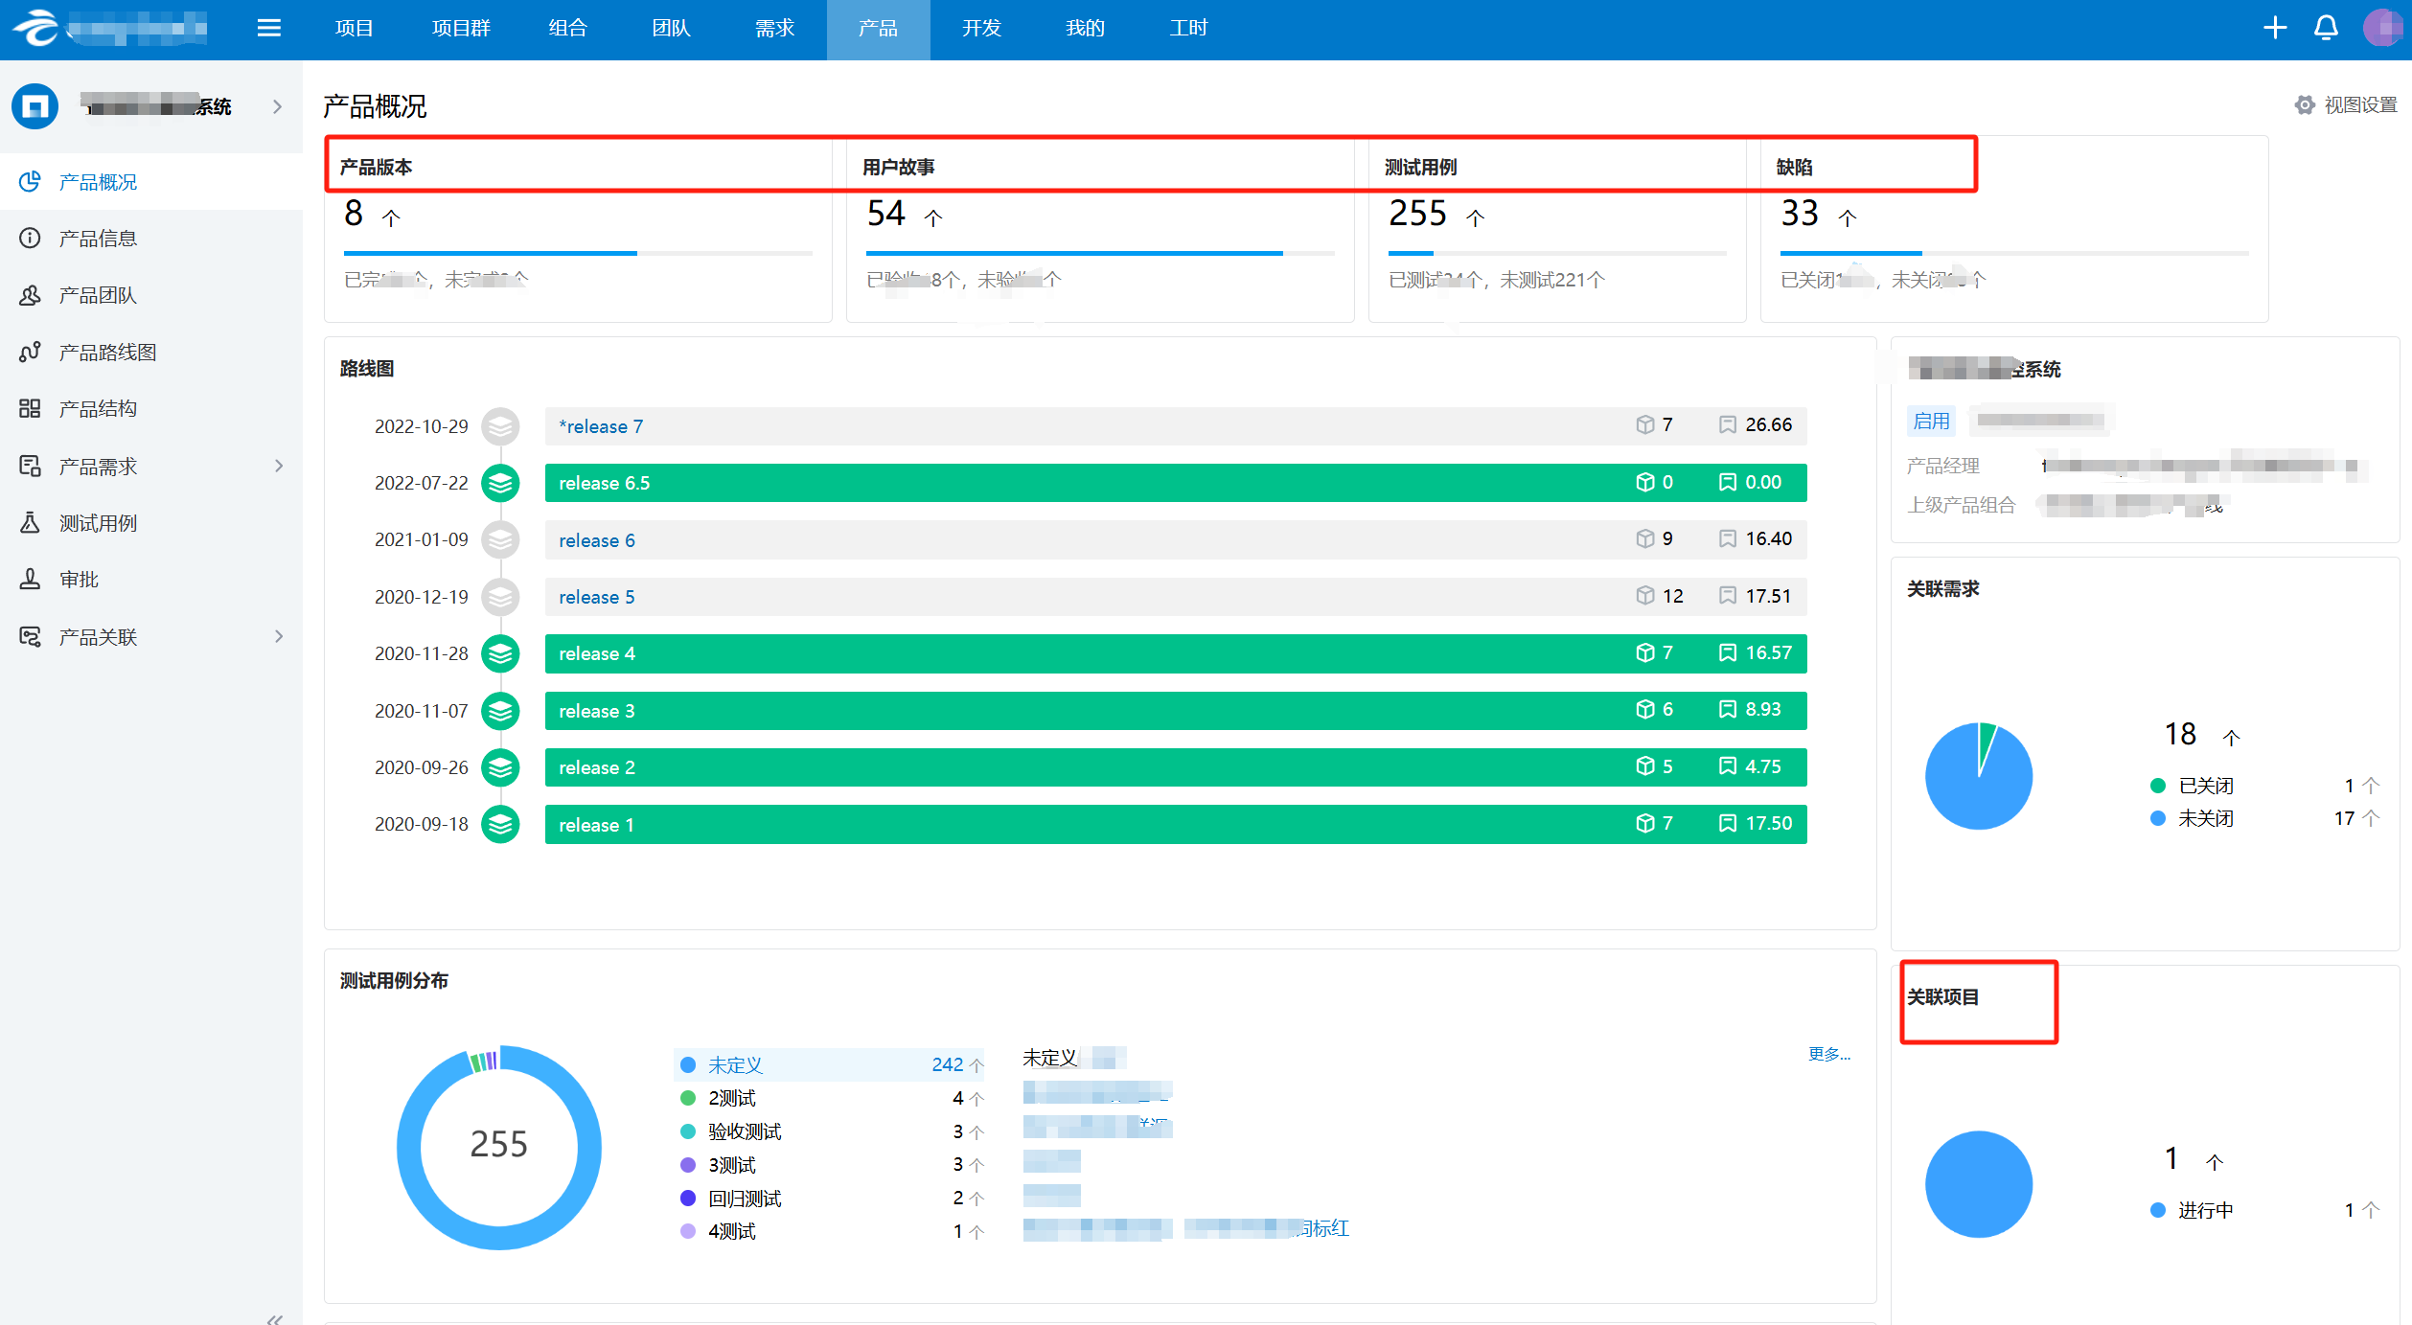Click the 更多... link

[x=1828, y=1054]
